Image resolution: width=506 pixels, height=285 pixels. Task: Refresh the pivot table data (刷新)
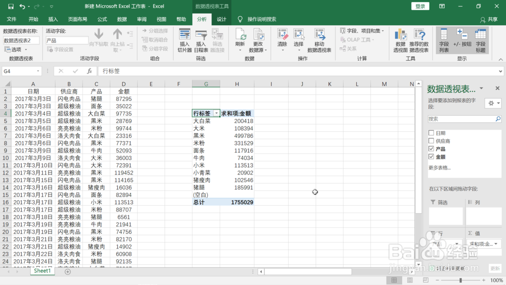[240, 40]
